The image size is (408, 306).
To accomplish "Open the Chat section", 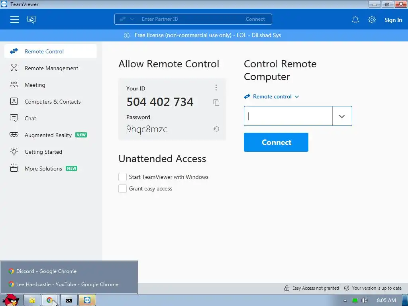I will pos(51,118).
